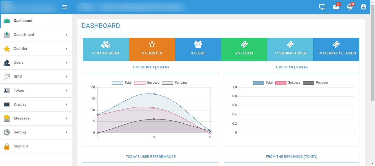Click the Department cubes icon tile
The width and height of the screenshot is (375, 166).
106,44
